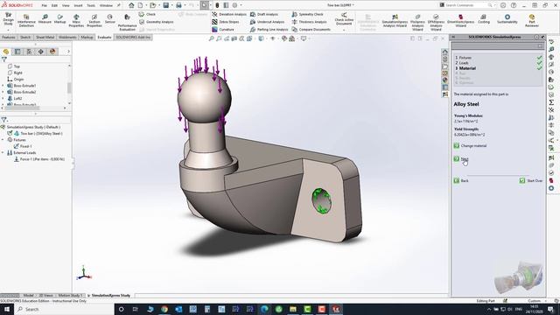
Task: Click Next in SimulationXpress panel
Action: pyautogui.click(x=464, y=159)
